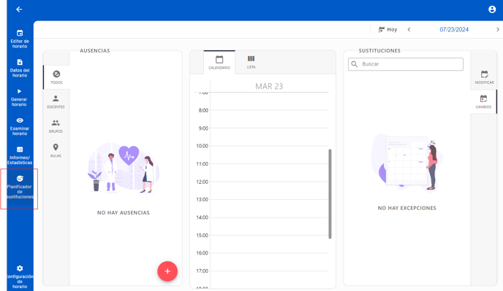Open Datos del horario section

point(20,68)
